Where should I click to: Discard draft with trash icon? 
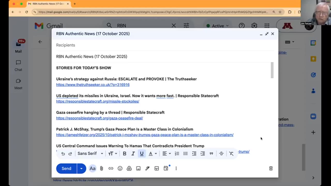pyautogui.click(x=271, y=168)
